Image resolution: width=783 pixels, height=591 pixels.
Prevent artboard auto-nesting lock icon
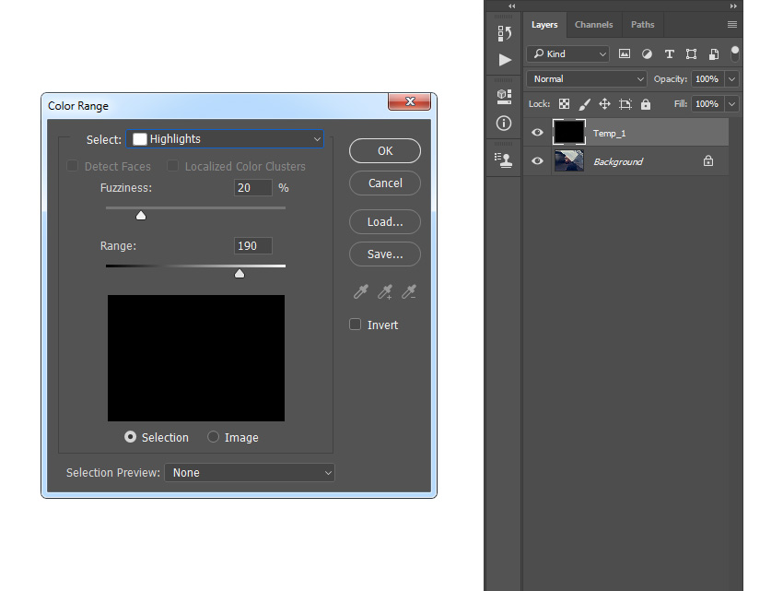[625, 103]
